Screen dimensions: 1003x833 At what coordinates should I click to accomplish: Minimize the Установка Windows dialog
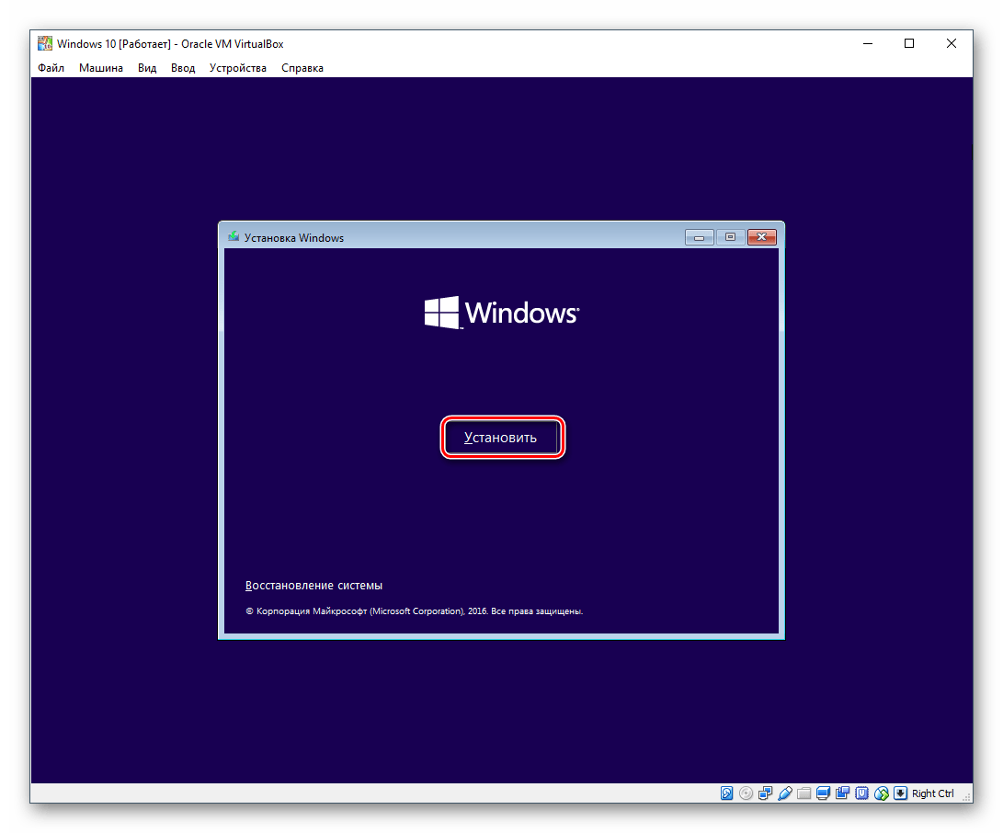point(699,237)
